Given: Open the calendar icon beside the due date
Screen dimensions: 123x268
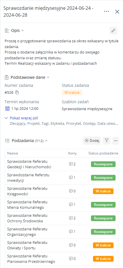Looking at the screenshot, I should pyautogui.click(x=7, y=108).
